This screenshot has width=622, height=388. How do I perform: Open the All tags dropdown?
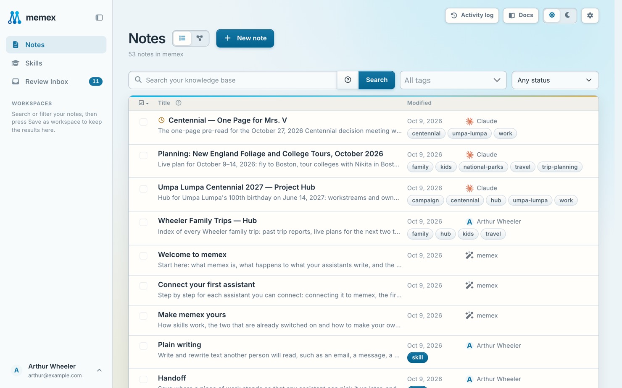click(453, 80)
